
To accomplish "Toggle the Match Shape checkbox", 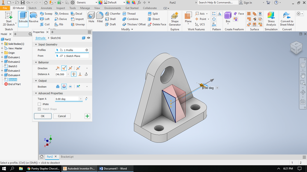I will 39,109.
